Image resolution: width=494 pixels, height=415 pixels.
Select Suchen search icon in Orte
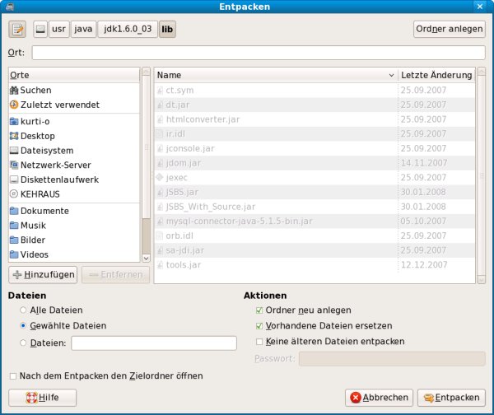coord(14,90)
